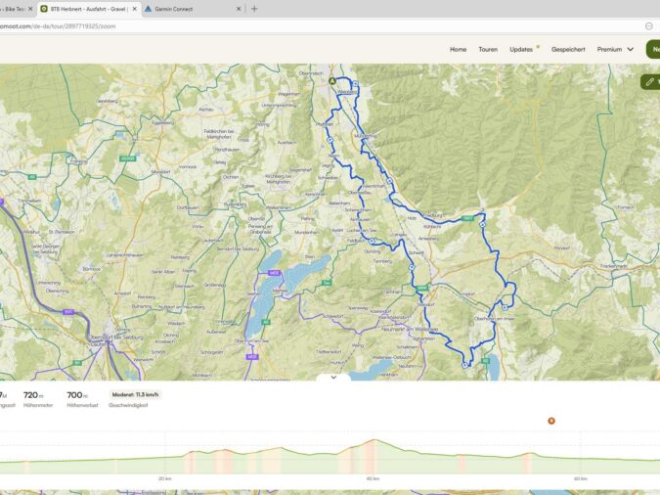Click the Moderat 11.3 km/h speed badge
This screenshot has width=660, height=495.
(135, 395)
